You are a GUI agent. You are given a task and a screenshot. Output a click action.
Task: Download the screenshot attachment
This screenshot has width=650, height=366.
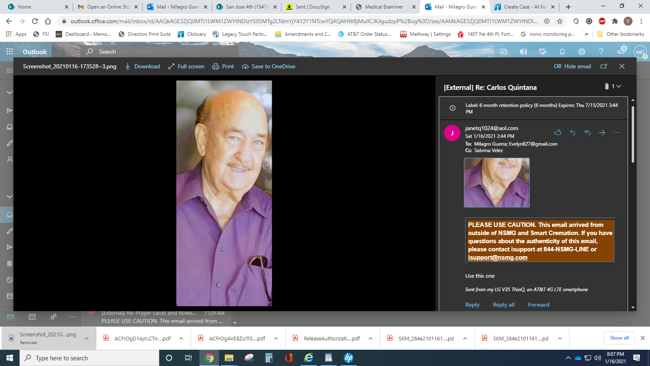coord(142,66)
